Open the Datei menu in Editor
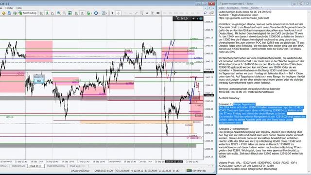 pos(222,8)
